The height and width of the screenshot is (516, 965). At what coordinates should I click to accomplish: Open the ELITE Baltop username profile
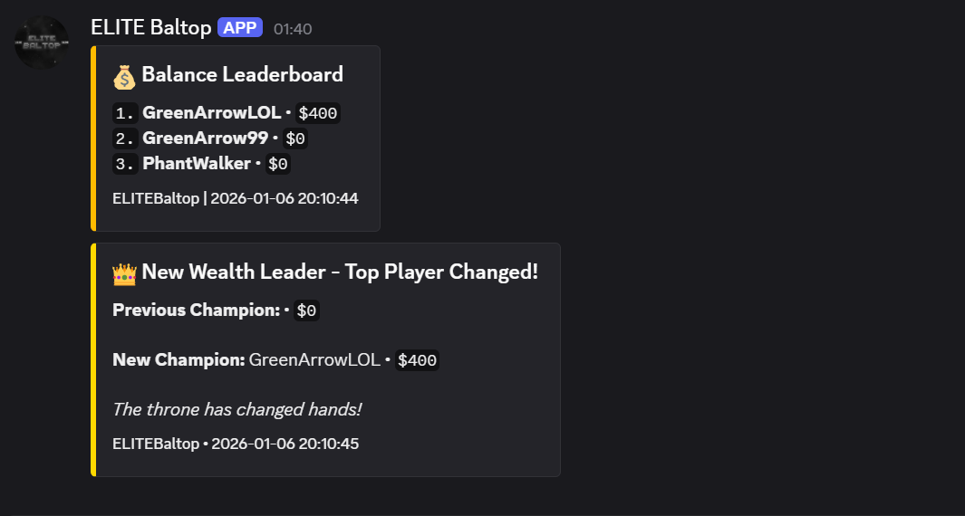[x=150, y=28]
